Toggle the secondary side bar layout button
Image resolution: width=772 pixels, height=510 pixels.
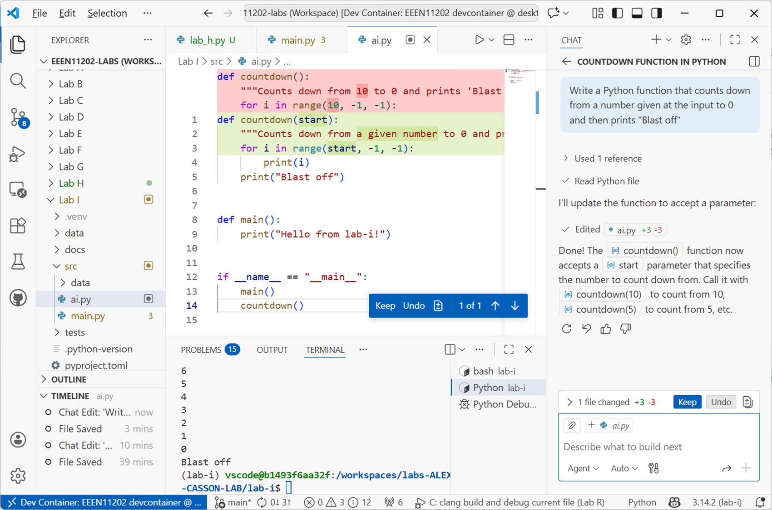click(x=657, y=13)
